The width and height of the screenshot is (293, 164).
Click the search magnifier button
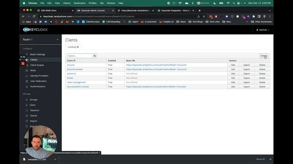(x=95, y=56)
